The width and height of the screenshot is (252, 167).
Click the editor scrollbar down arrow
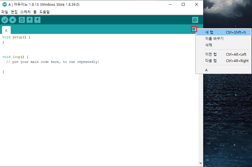[x=201, y=163]
